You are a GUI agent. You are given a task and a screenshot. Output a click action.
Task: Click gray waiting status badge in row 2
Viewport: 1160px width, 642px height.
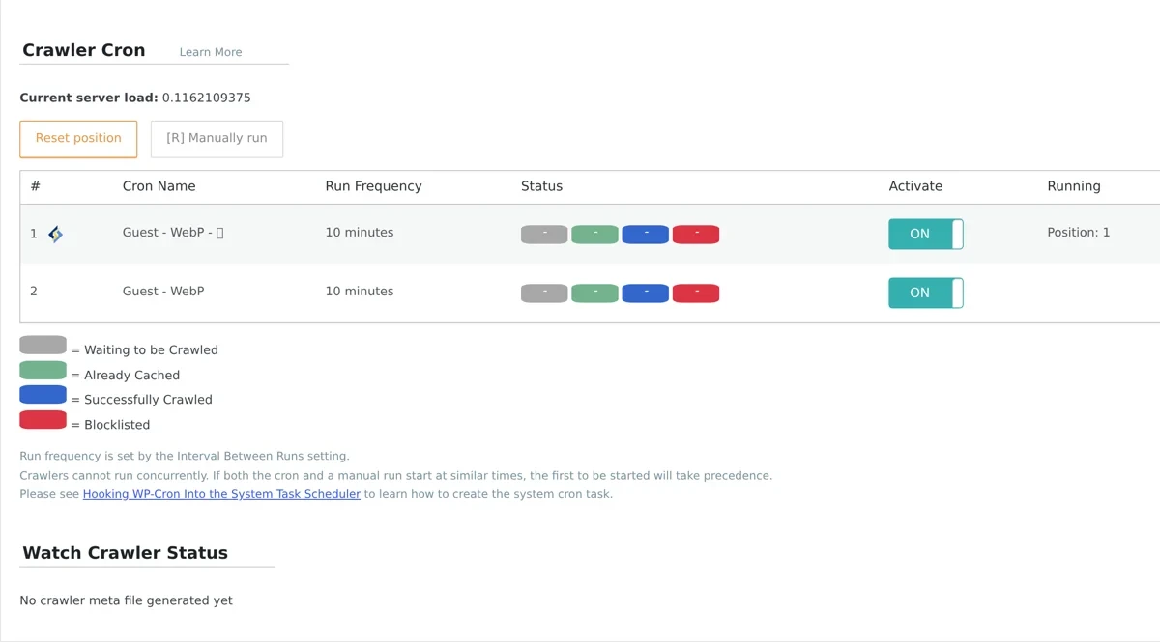pyautogui.click(x=544, y=293)
